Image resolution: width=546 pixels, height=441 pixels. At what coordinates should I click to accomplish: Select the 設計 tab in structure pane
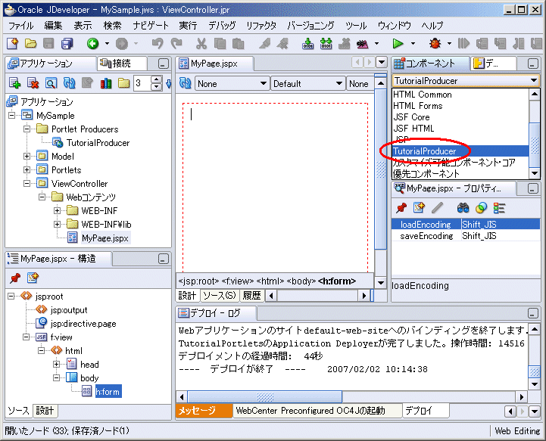coord(45,411)
